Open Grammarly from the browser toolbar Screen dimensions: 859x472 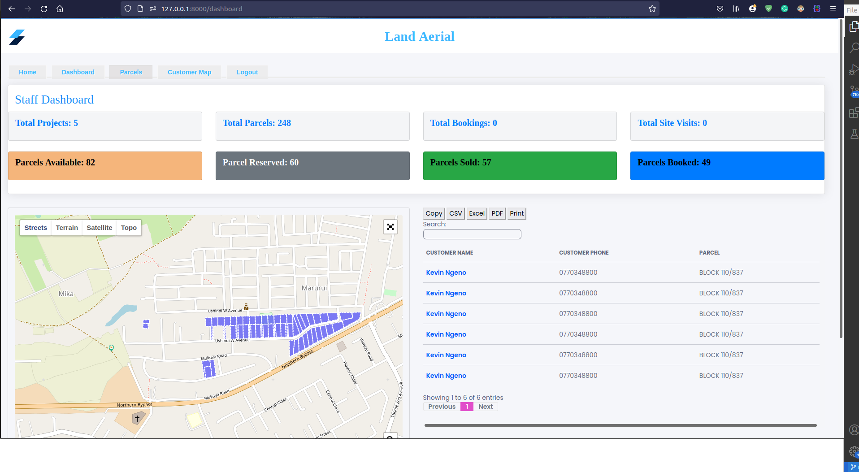(x=785, y=9)
